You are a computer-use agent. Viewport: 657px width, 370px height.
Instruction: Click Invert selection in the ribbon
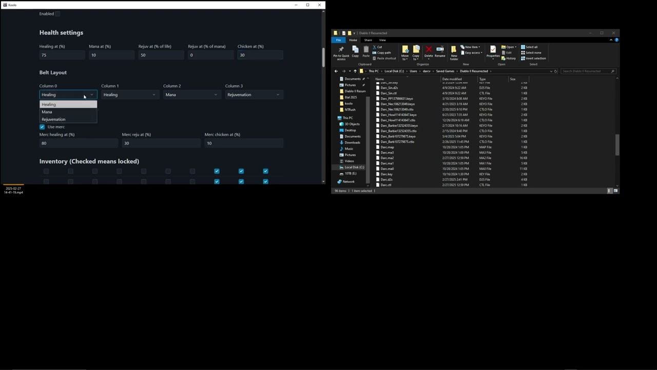pyautogui.click(x=533, y=58)
